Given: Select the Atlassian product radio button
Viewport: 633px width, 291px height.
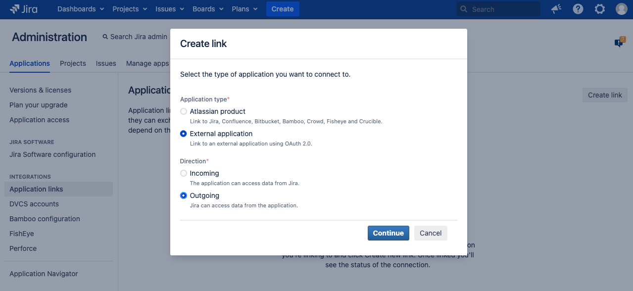Looking at the screenshot, I should point(184,111).
